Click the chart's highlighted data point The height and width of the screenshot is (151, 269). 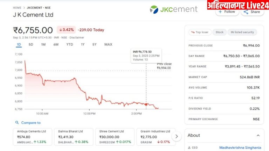point(146,105)
